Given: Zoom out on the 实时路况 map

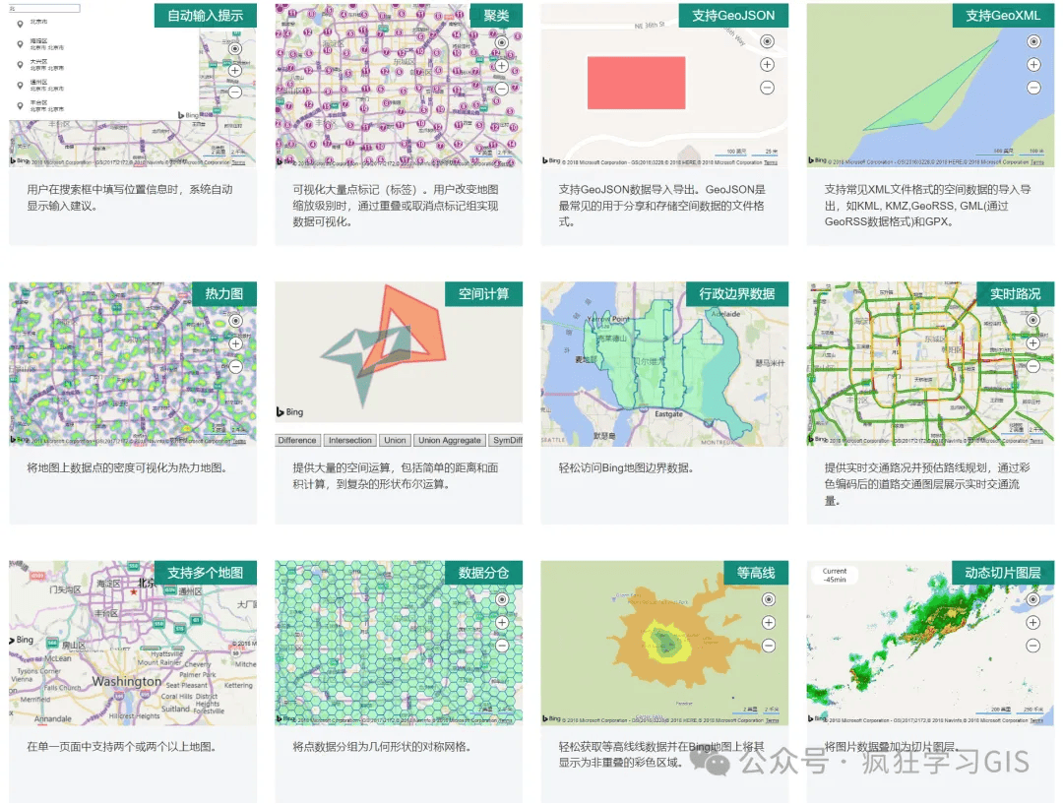Looking at the screenshot, I should 1033,366.
